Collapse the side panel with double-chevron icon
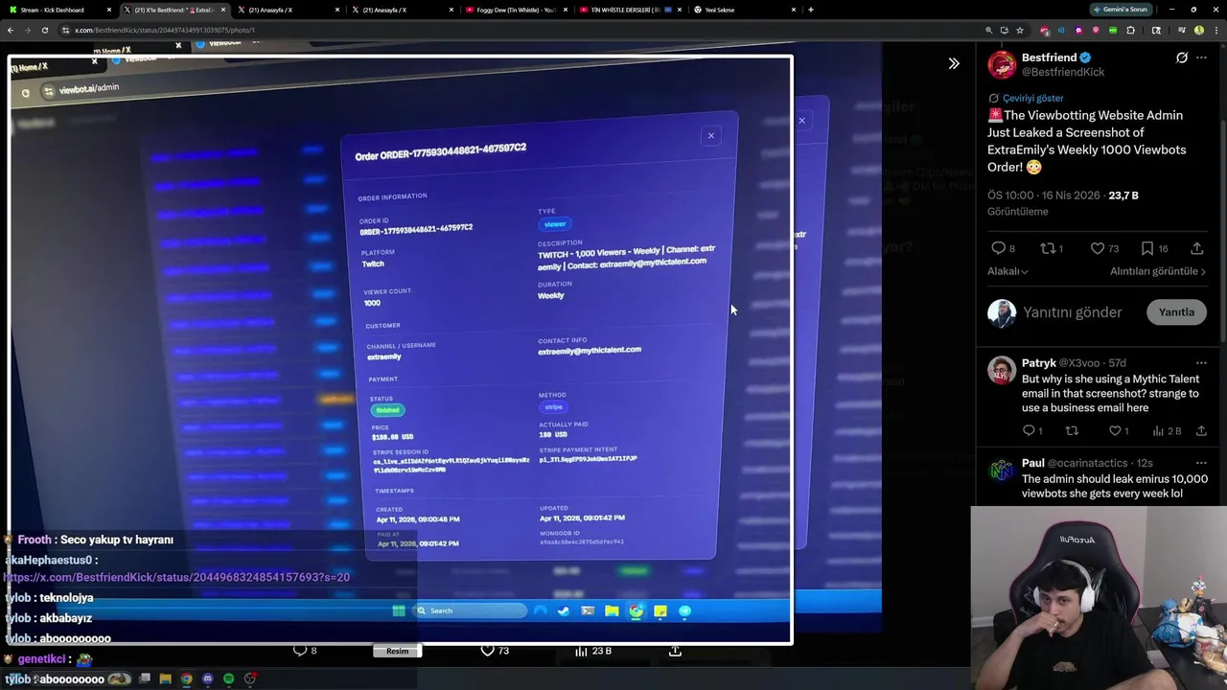Screen dimensions: 1227x690 click(954, 63)
